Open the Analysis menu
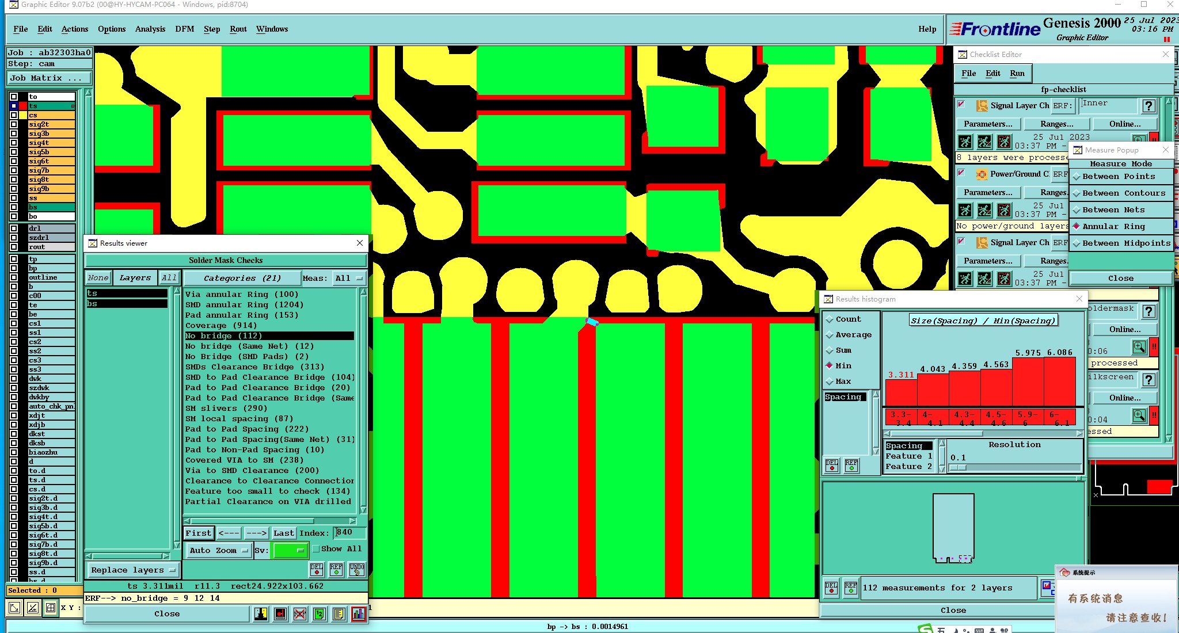Image resolution: width=1179 pixels, height=633 pixels. (x=150, y=29)
